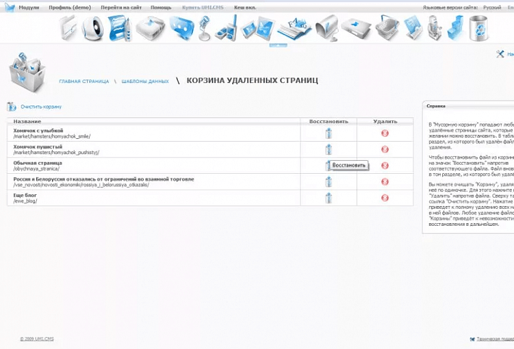Open the folder module icon in toolbar
The height and width of the screenshot is (349, 514).
pos(68,28)
